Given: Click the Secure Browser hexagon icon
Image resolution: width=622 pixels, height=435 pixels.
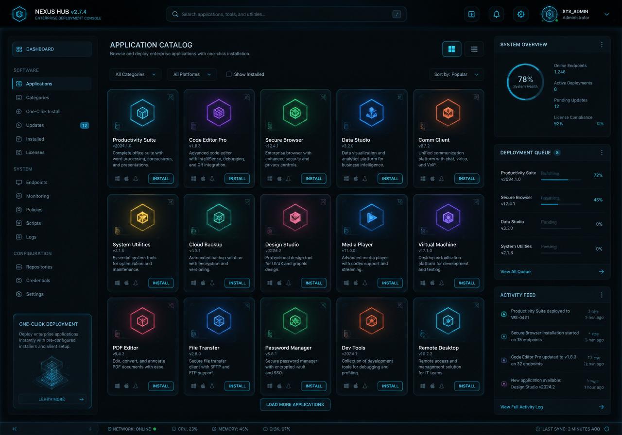Looking at the screenshot, I should pos(295,113).
